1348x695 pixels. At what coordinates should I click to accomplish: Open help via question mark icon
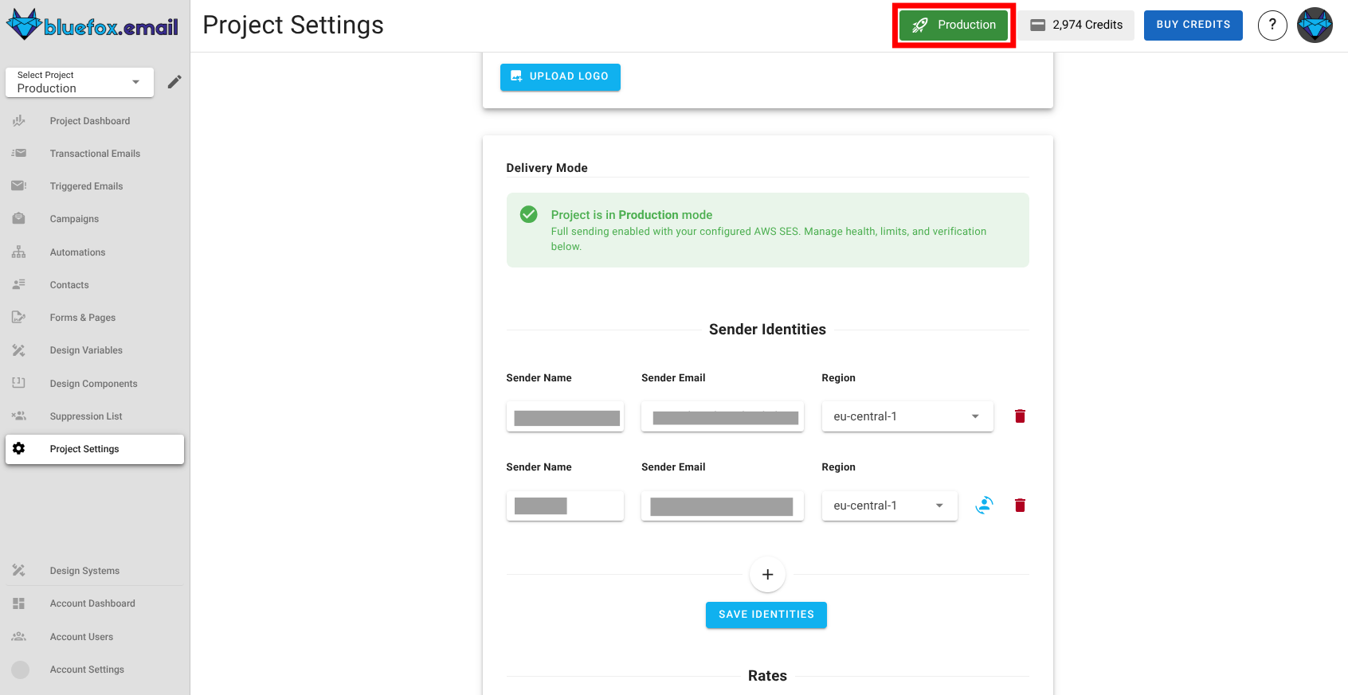1272,25
